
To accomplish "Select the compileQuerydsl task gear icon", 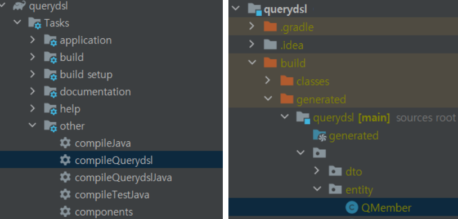I will 65,160.
